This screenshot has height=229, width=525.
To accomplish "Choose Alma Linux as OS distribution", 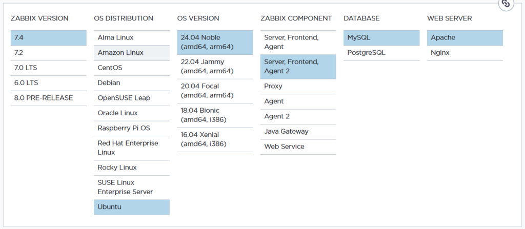I will (x=131, y=38).
